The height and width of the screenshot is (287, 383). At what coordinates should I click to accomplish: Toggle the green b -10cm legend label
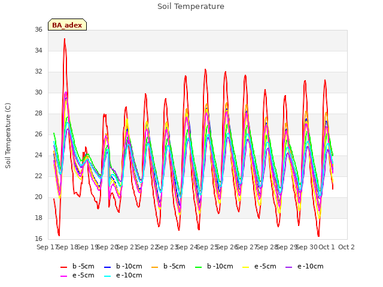pyautogui.click(x=220, y=266)
